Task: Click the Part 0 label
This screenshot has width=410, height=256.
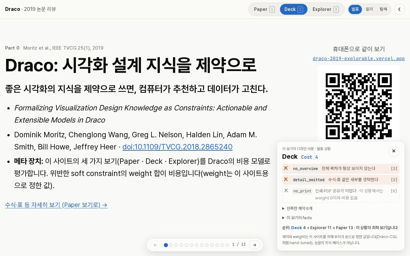Action: point(12,48)
